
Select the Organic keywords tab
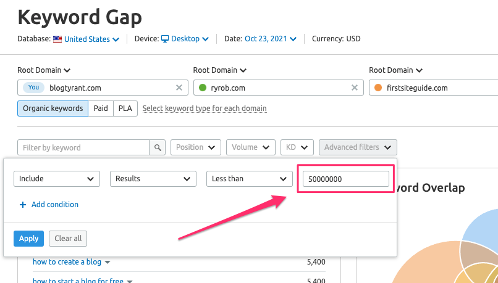tap(53, 109)
